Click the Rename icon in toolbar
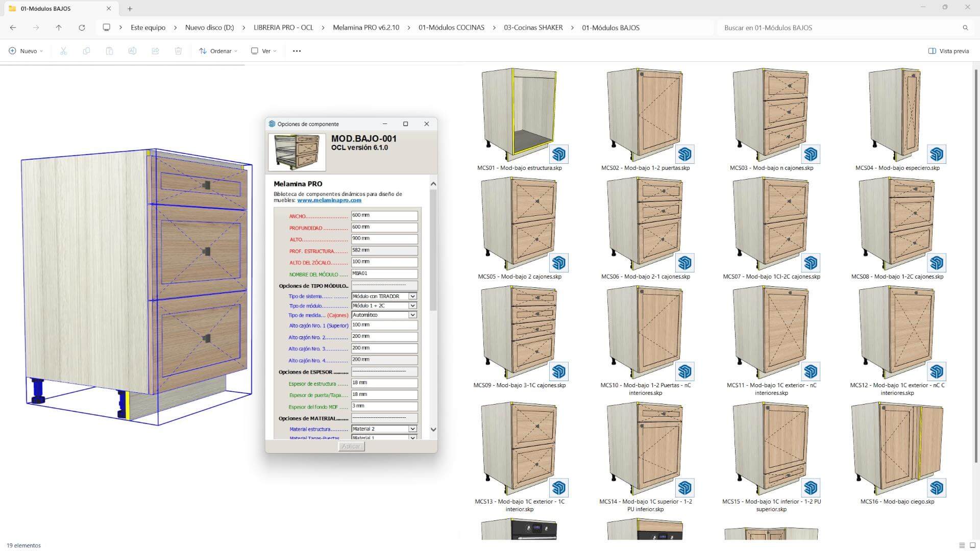Viewport: 980px width, 551px height. [132, 51]
